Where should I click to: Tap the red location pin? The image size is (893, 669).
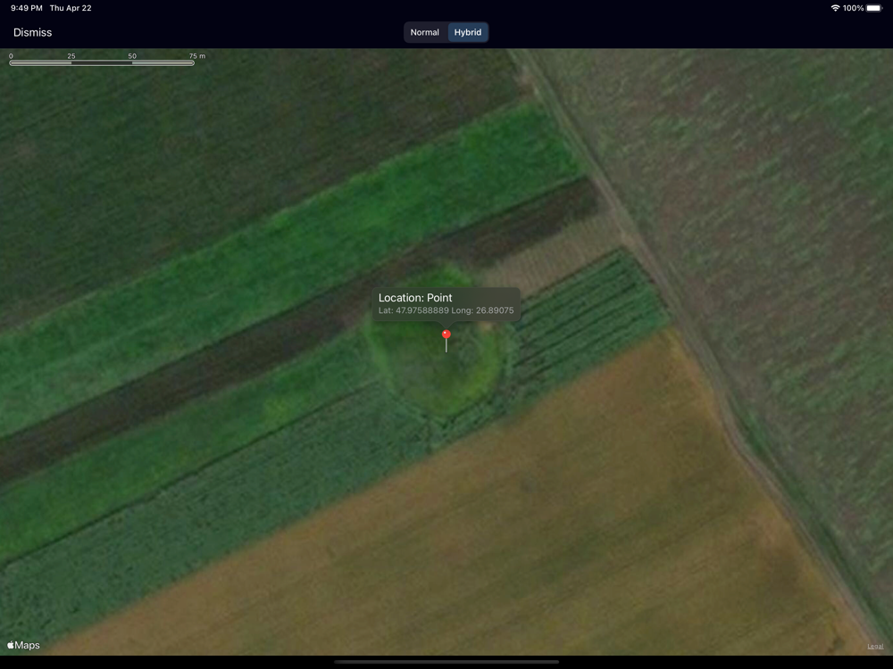click(446, 340)
